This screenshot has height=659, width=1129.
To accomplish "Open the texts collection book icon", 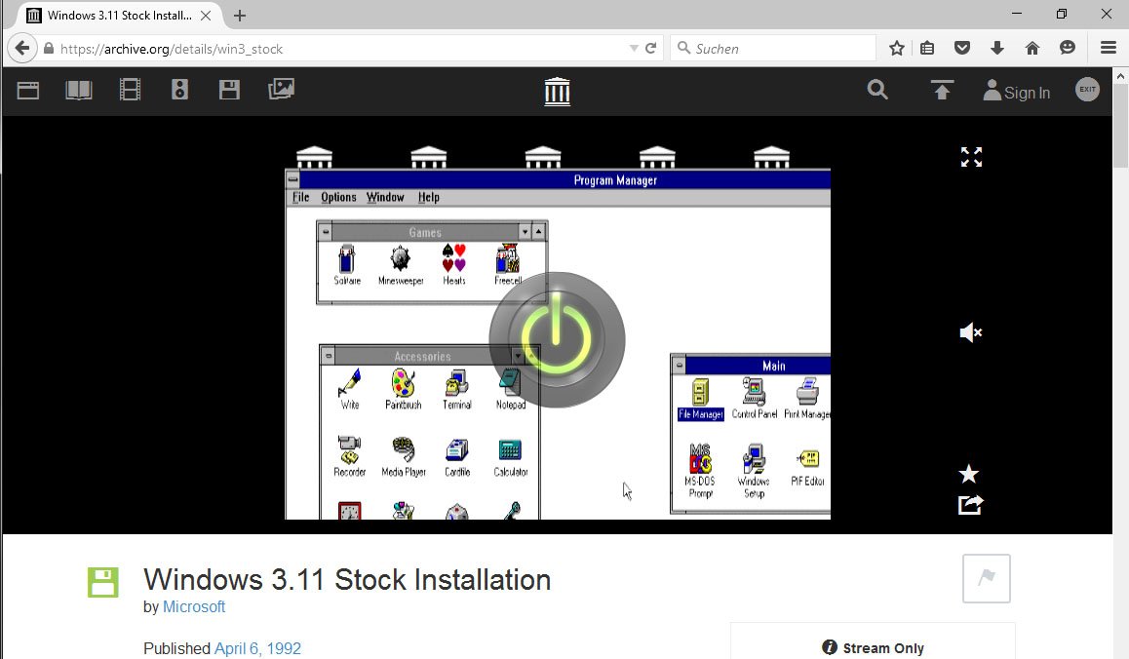I will 78,89.
